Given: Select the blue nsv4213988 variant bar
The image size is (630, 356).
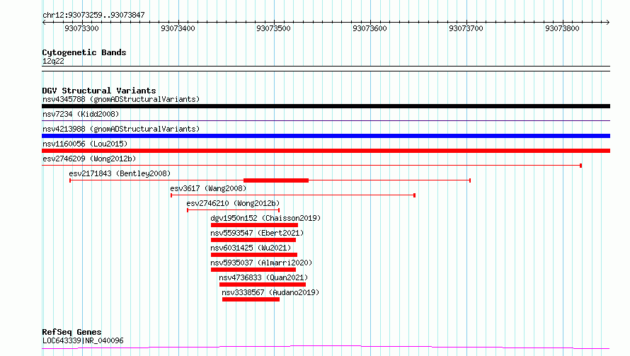Looking at the screenshot, I should tap(326, 136).
